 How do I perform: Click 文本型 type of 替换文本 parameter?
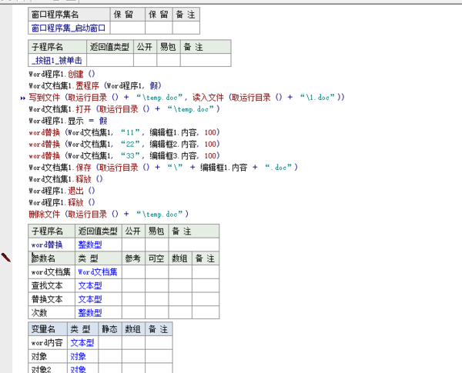(89, 299)
